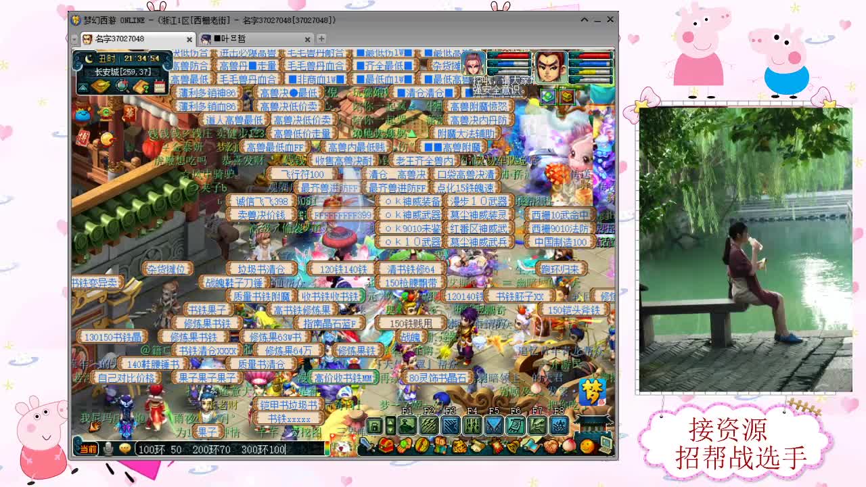Toggle the voice chat microphone
866x487 pixels.
pos(108,448)
